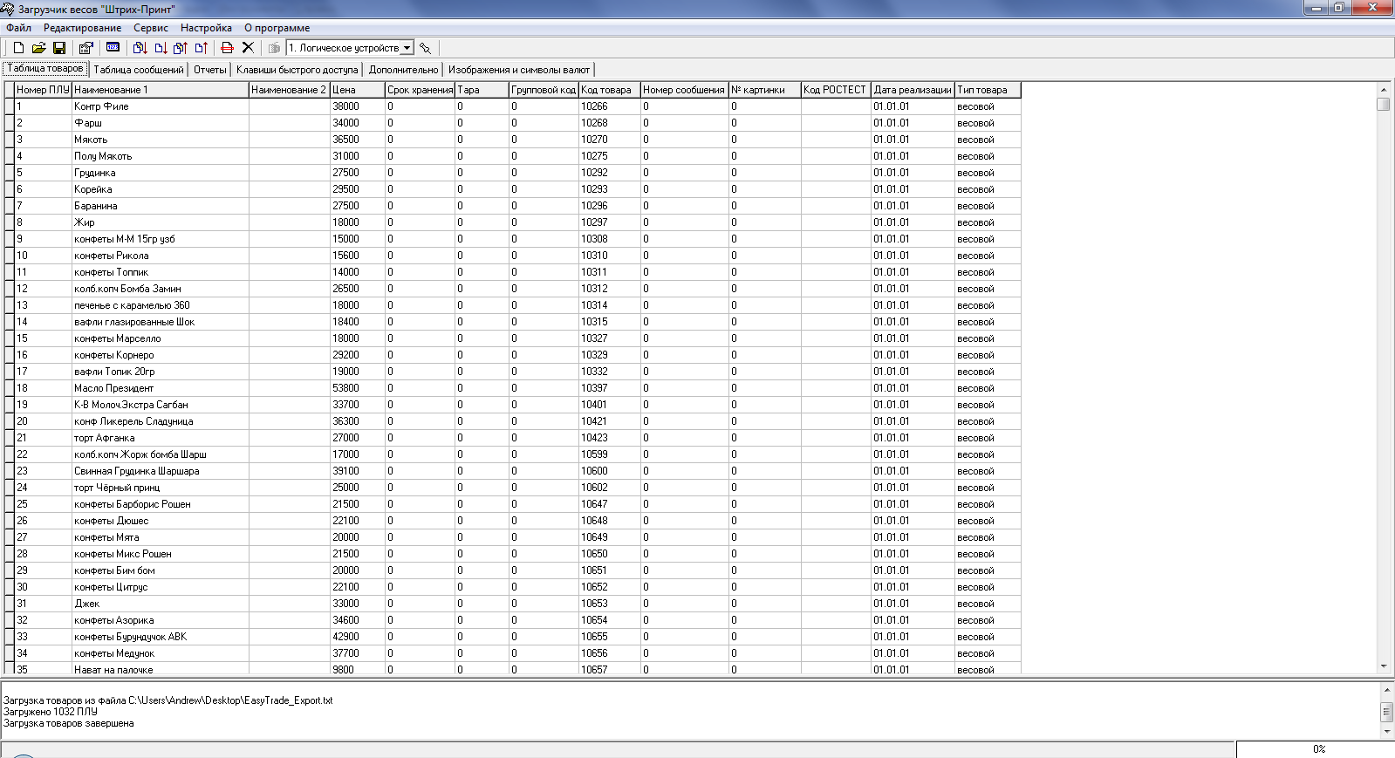Click the Код товара column header

[x=609, y=90]
